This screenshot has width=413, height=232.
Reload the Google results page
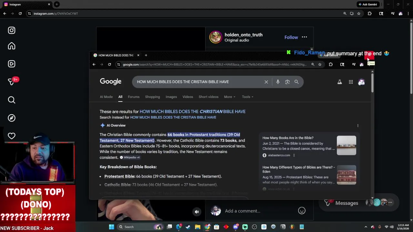click(109, 64)
